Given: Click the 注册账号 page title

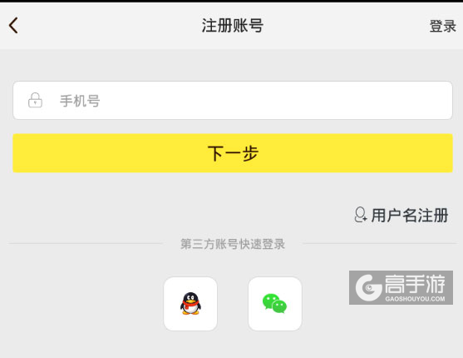Looking at the screenshot, I should click(x=233, y=26).
